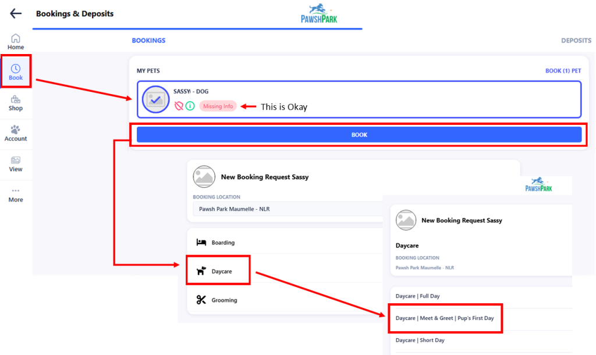Click the PawshPark logo at top
The height and width of the screenshot is (355, 596).
pyautogui.click(x=319, y=14)
